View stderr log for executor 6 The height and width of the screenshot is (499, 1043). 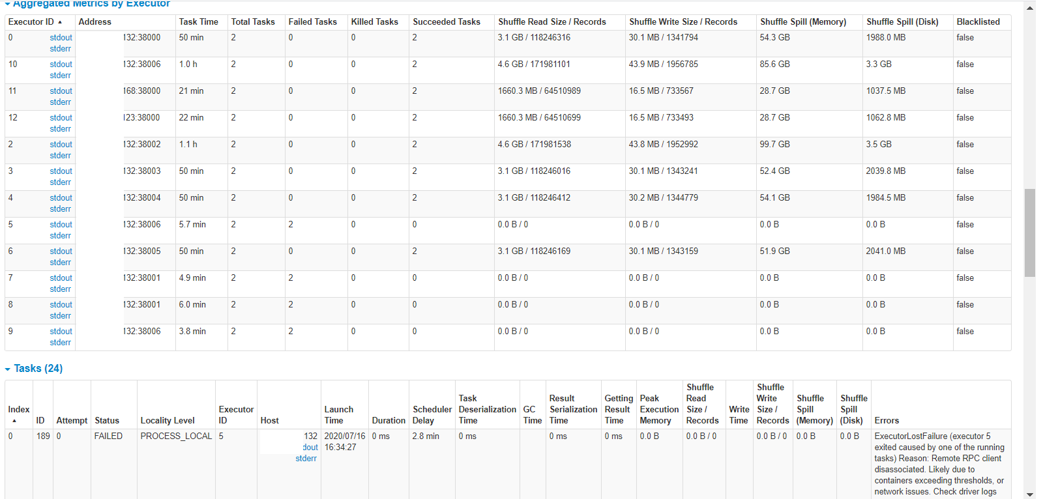point(61,263)
